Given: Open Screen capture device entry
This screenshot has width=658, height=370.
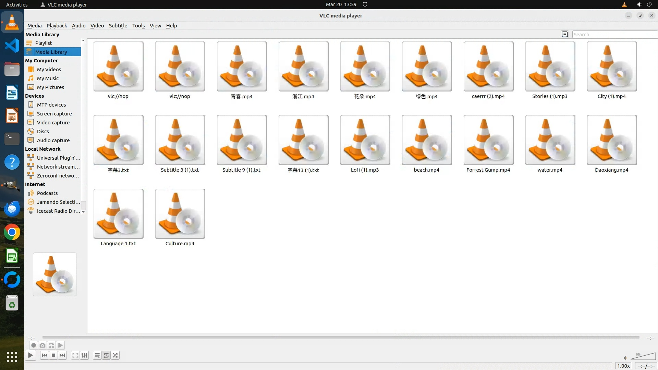Looking at the screenshot, I should pos(54,114).
